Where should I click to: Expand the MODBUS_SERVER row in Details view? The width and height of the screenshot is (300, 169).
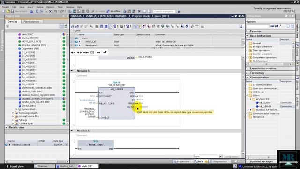pyautogui.click(x=10, y=145)
